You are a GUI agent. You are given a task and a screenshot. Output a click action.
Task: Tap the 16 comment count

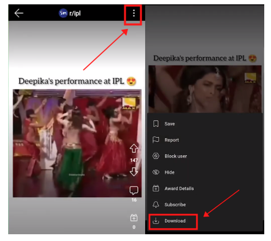point(134,200)
